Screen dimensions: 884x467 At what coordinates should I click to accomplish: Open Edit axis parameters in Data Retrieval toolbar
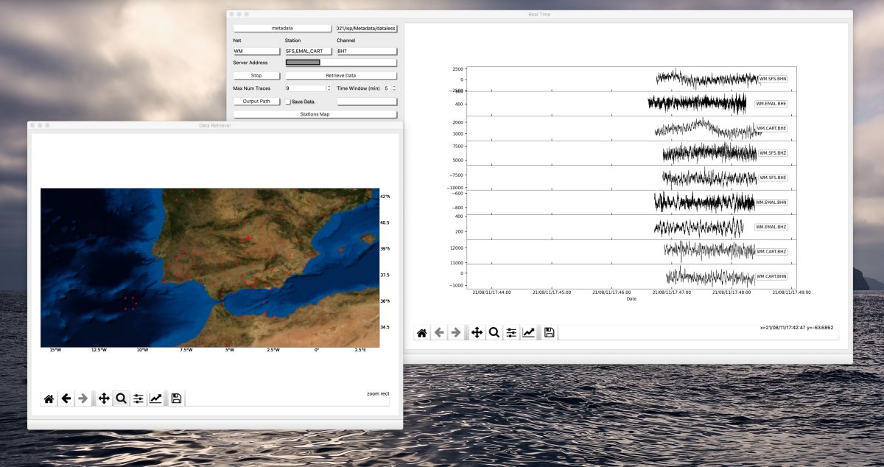pos(155,398)
